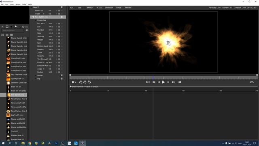Play the timeline animation
The height and width of the screenshot is (146, 259).
[163, 82]
